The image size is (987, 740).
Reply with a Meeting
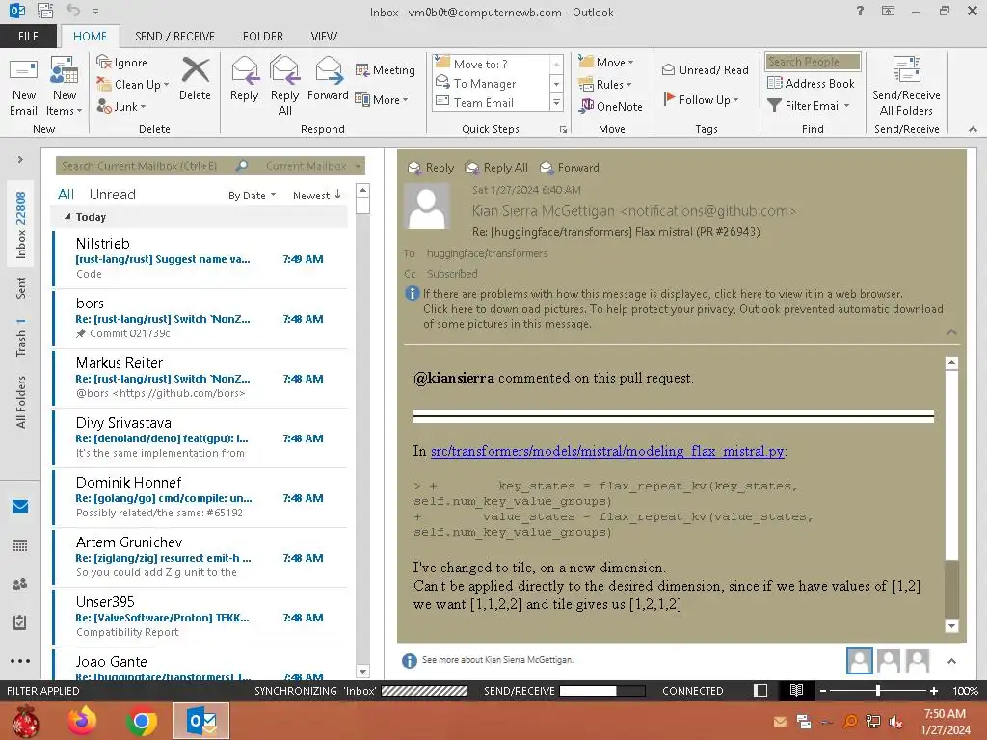386,69
